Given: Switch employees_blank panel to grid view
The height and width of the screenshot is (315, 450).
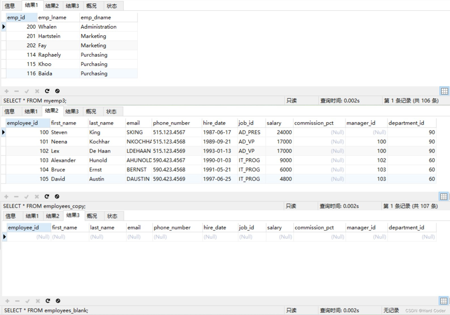Looking at the screenshot, I should 443,301.
